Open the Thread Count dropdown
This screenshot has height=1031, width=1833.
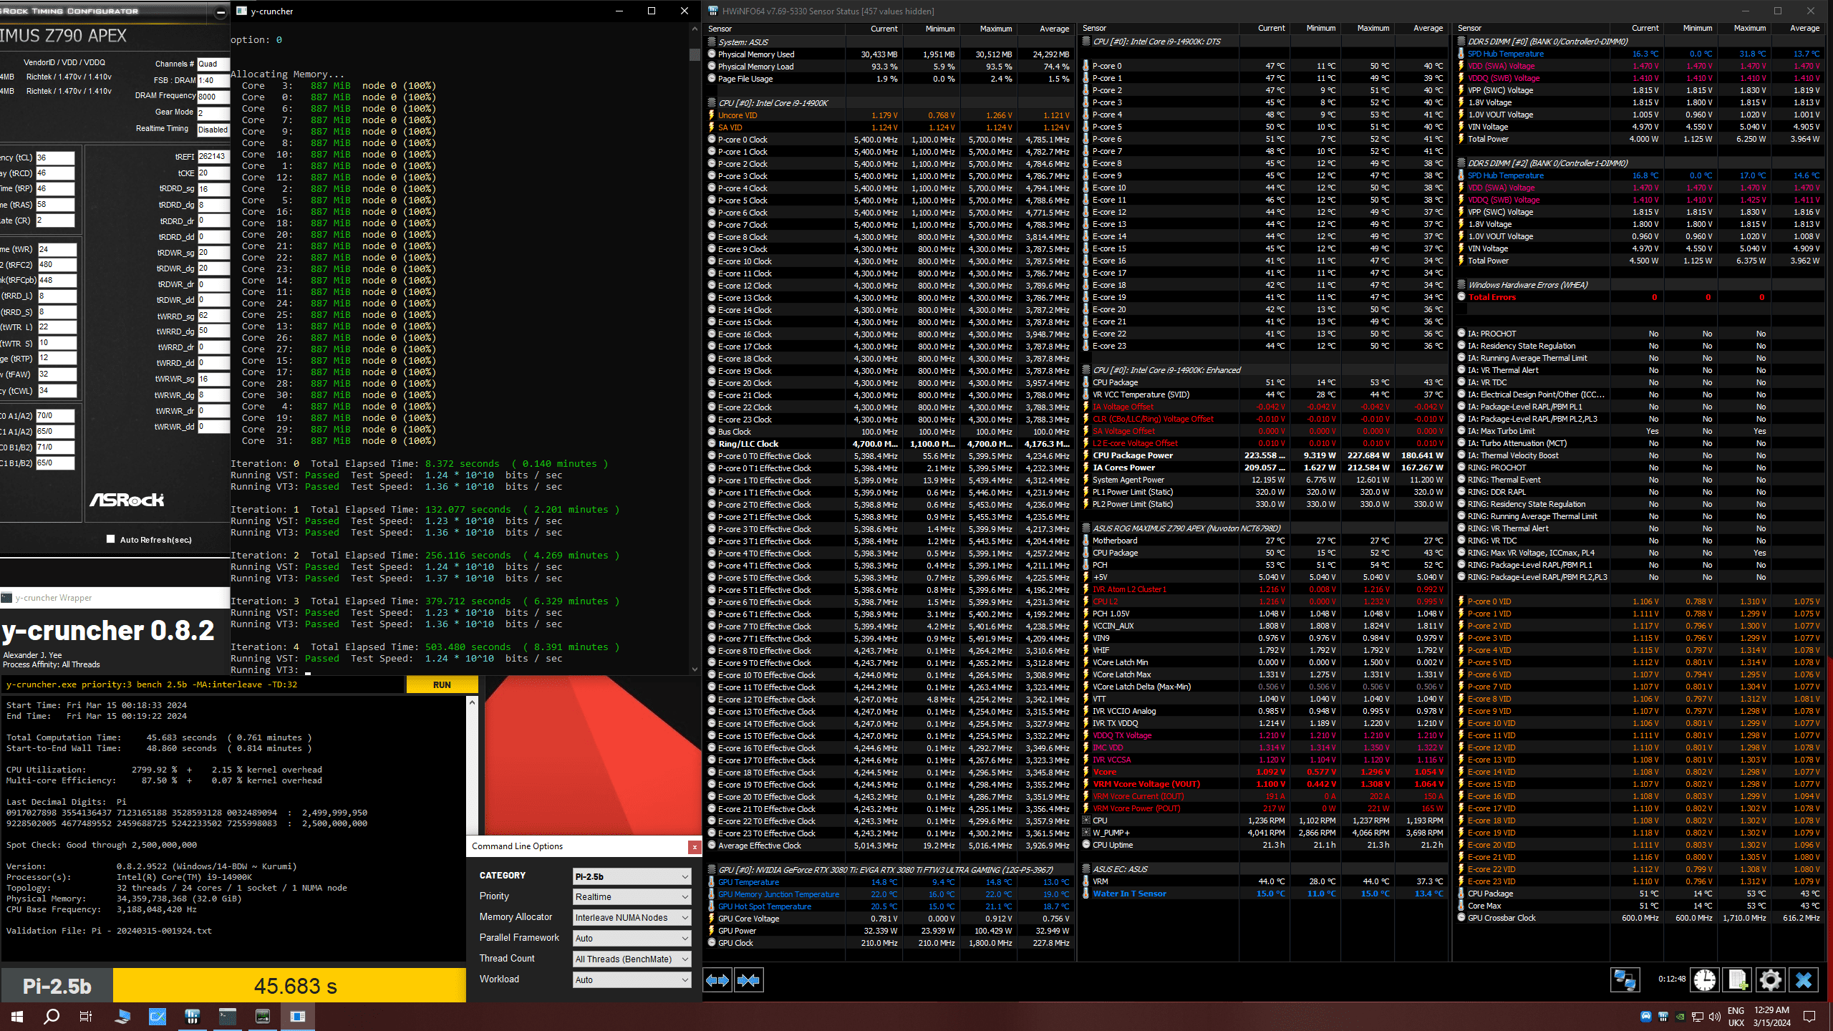pos(632,959)
